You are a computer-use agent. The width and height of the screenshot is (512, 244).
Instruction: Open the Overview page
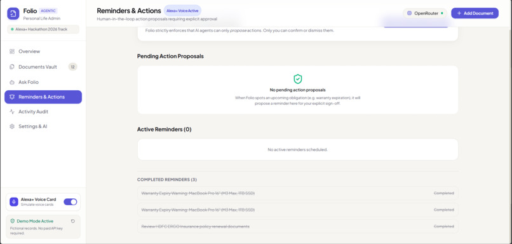43,51
